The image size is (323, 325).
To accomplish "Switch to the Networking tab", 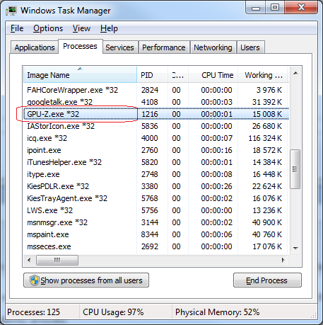I will (213, 47).
